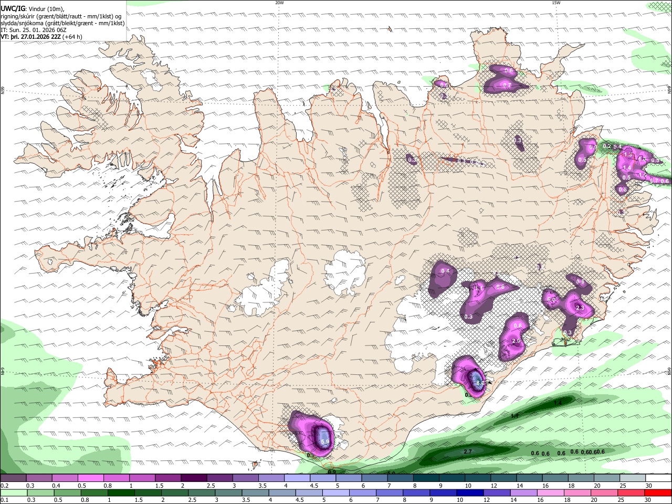Click the '2.3' snowfall value in the southeast
Screen dimensions: 672x504
click(x=580, y=308)
